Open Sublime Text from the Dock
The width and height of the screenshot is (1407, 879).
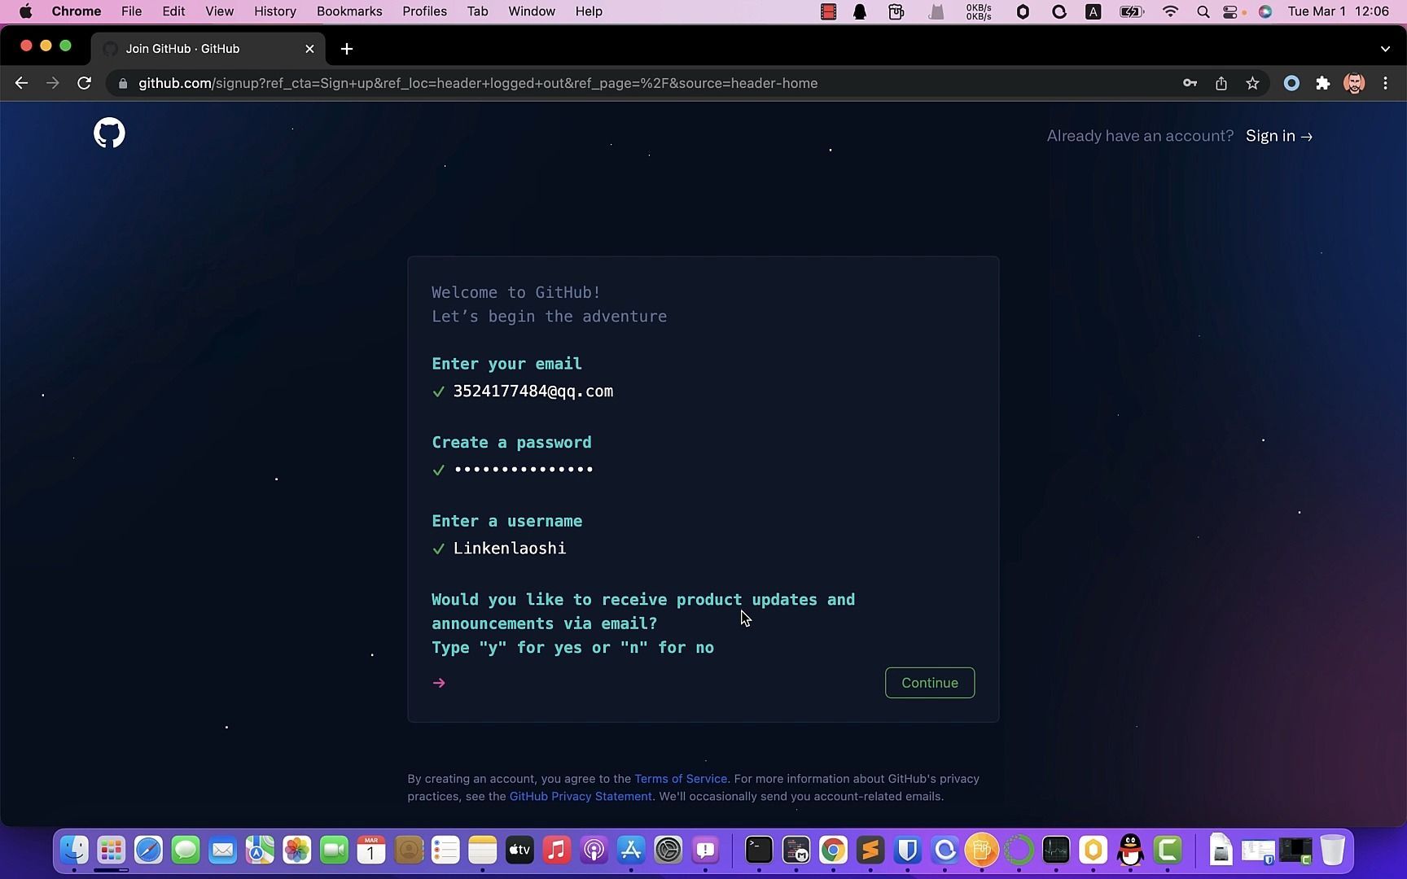[870, 851]
